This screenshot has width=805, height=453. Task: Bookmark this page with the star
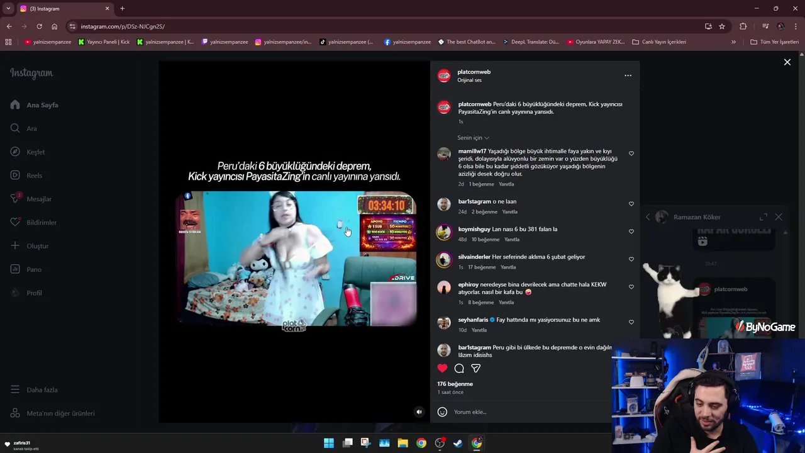[x=722, y=26]
